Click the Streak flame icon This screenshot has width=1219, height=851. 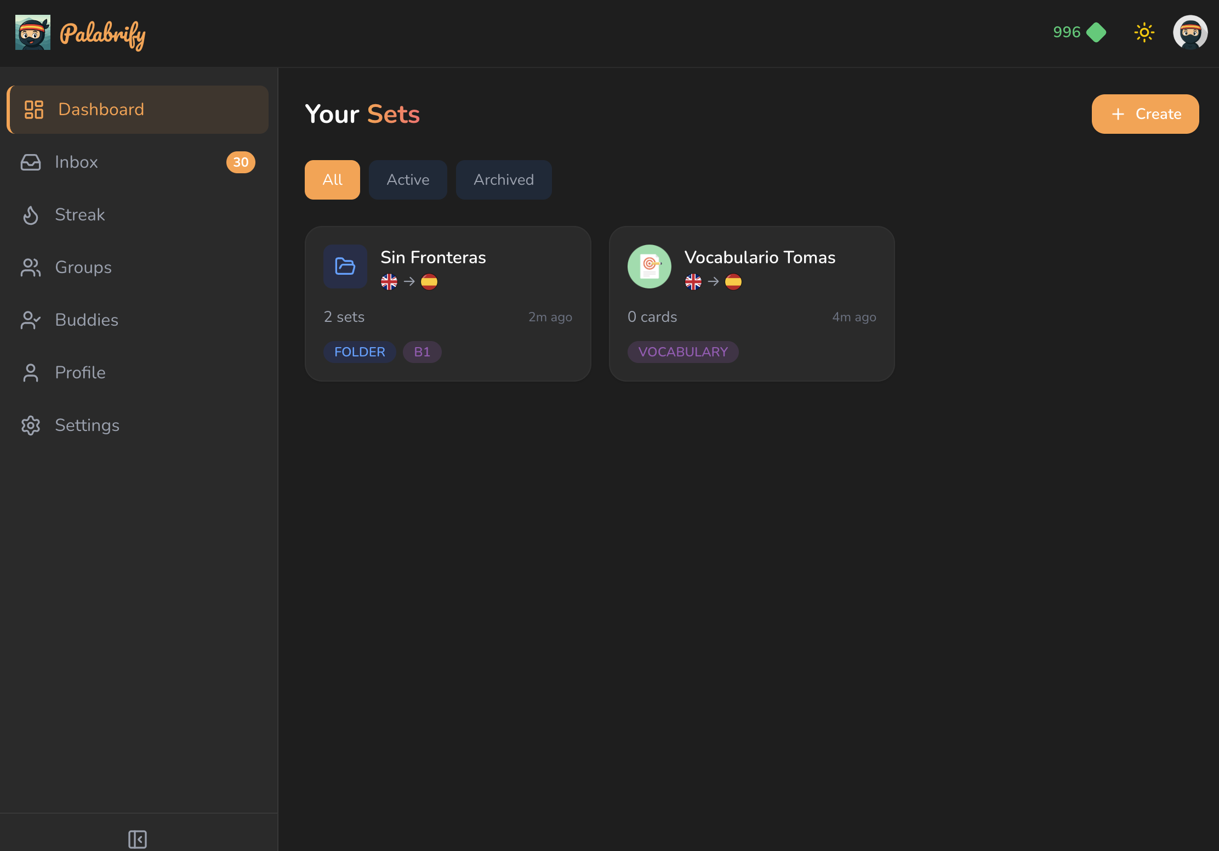coord(31,215)
